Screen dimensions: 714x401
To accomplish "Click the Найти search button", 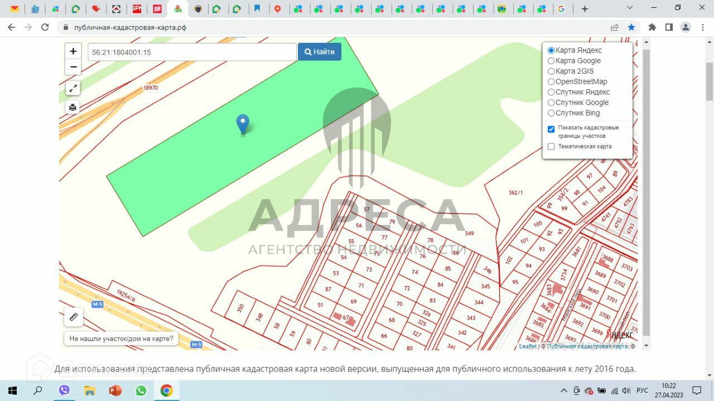I will [x=320, y=52].
